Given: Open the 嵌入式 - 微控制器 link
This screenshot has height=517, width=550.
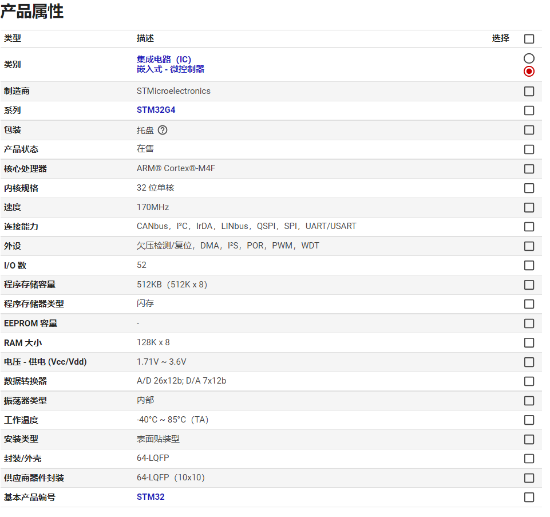Looking at the screenshot, I should pos(170,69).
